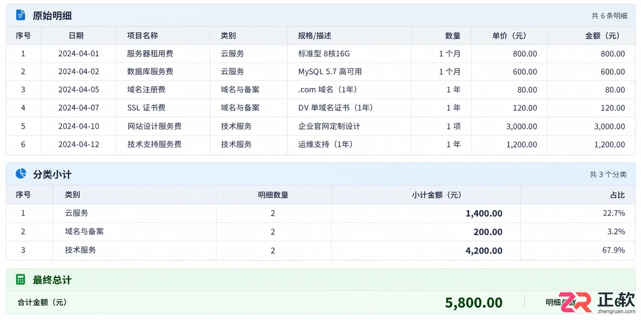Select the date cell 2024-04-10
641x320 pixels.
(79, 126)
